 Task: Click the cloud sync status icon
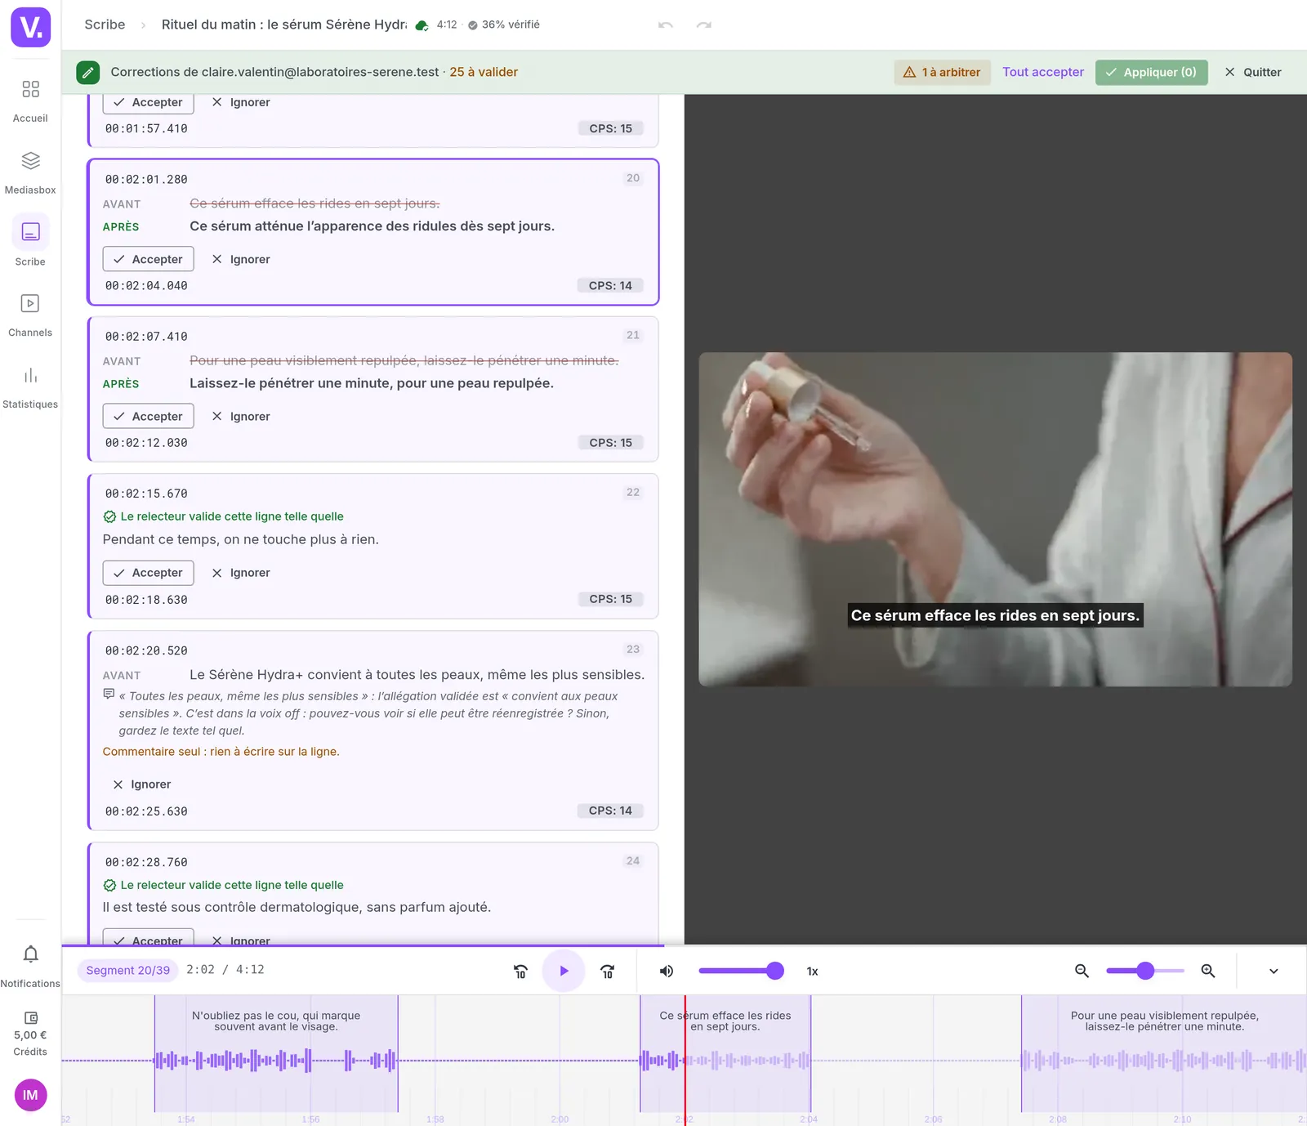click(x=422, y=25)
